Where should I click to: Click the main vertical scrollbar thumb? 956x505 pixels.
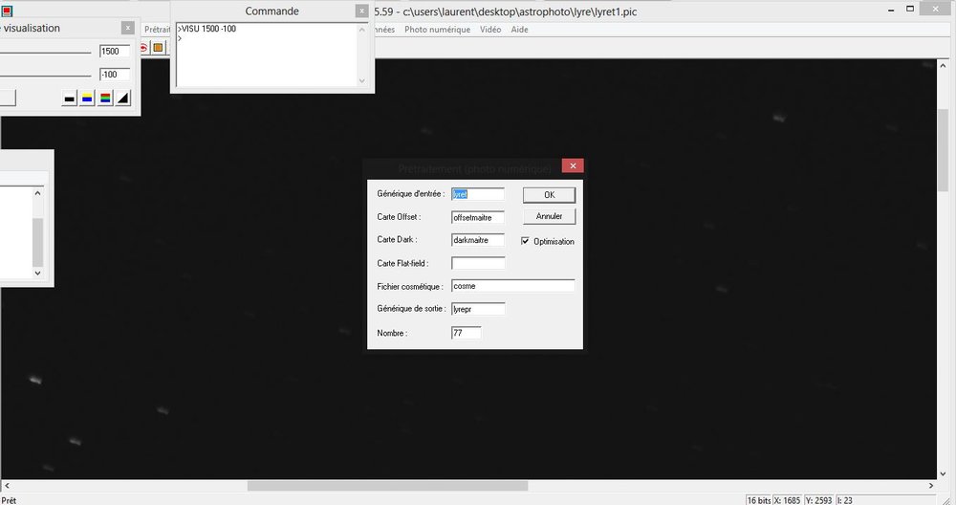click(944, 150)
